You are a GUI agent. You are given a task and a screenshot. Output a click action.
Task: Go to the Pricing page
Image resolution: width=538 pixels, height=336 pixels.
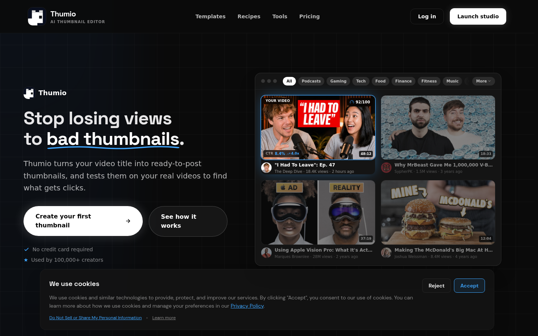coord(309,16)
